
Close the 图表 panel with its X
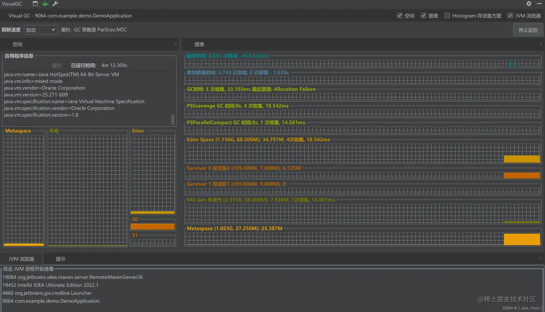pyautogui.click(x=541, y=44)
